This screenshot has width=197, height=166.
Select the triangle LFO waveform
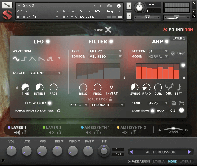(x=32, y=59)
